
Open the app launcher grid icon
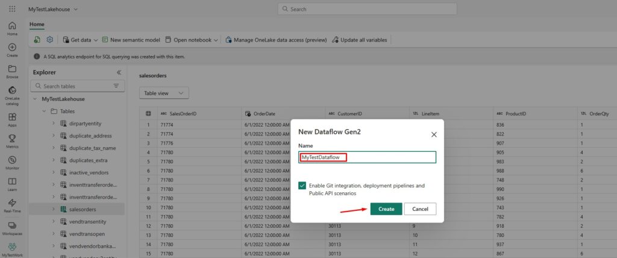point(12,8)
